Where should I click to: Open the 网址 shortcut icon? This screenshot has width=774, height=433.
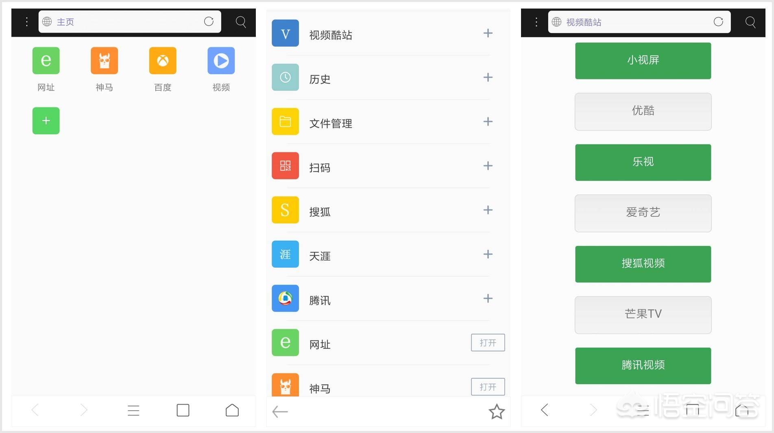(46, 61)
